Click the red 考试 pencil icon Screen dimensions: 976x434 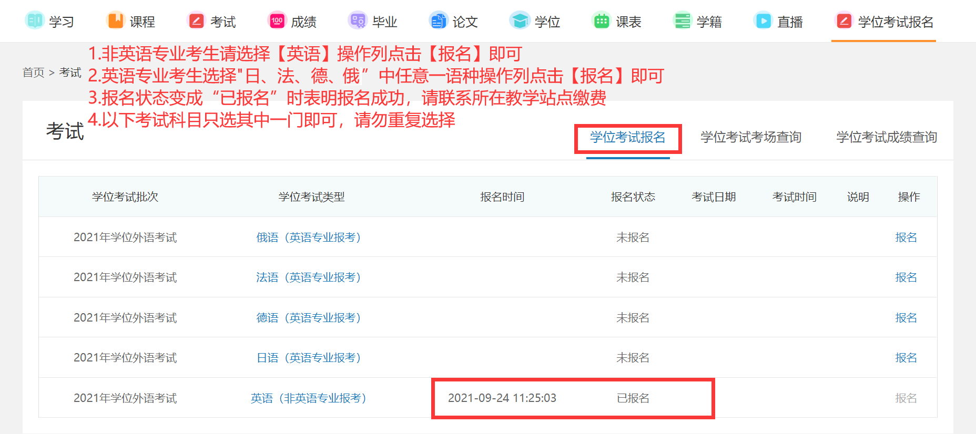click(196, 21)
